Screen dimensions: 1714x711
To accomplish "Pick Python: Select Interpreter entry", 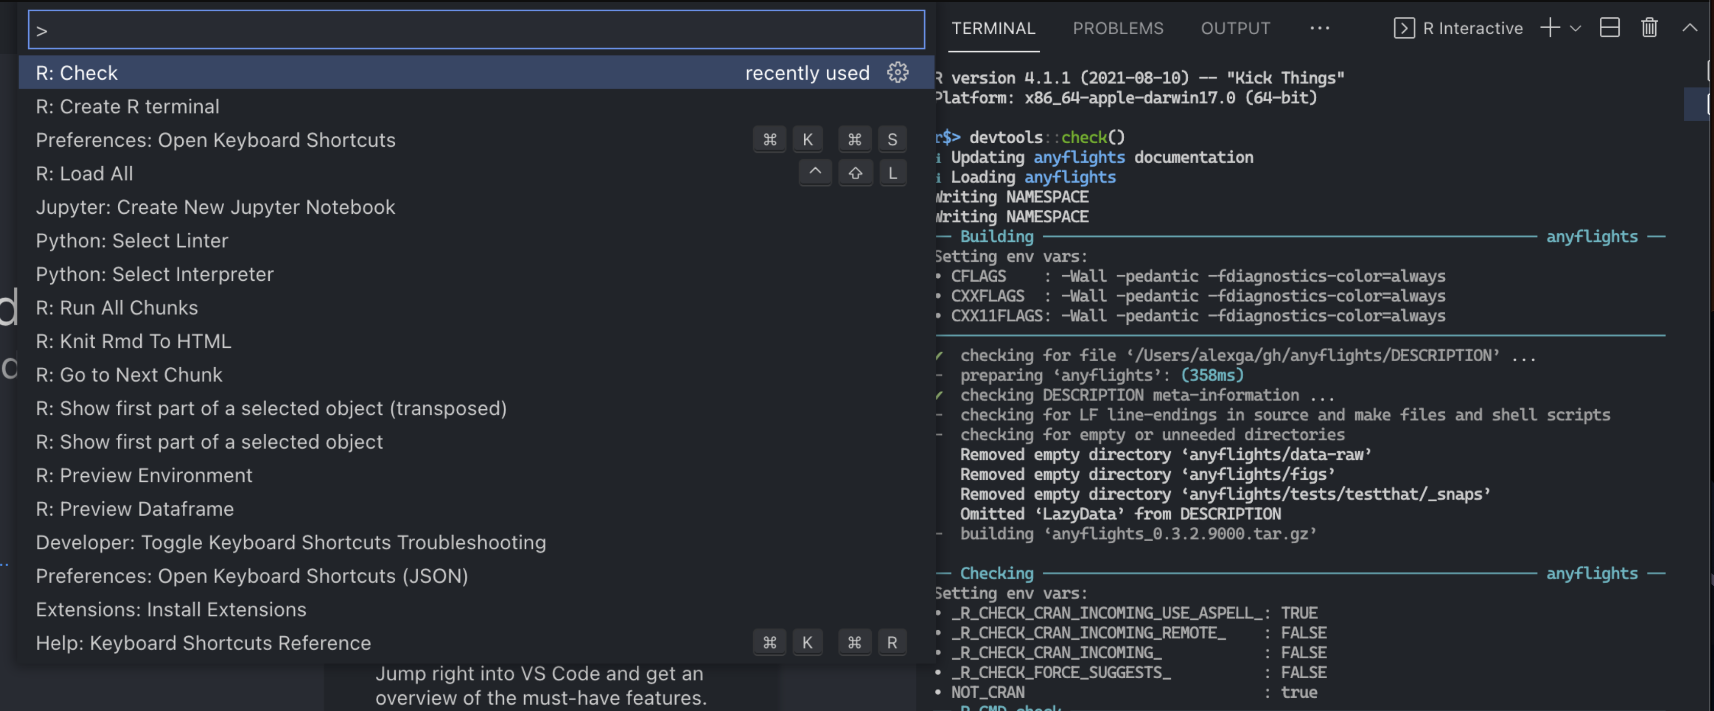I will (155, 274).
